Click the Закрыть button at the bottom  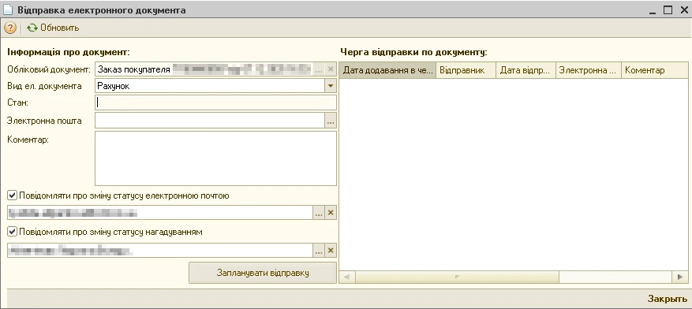point(668,299)
